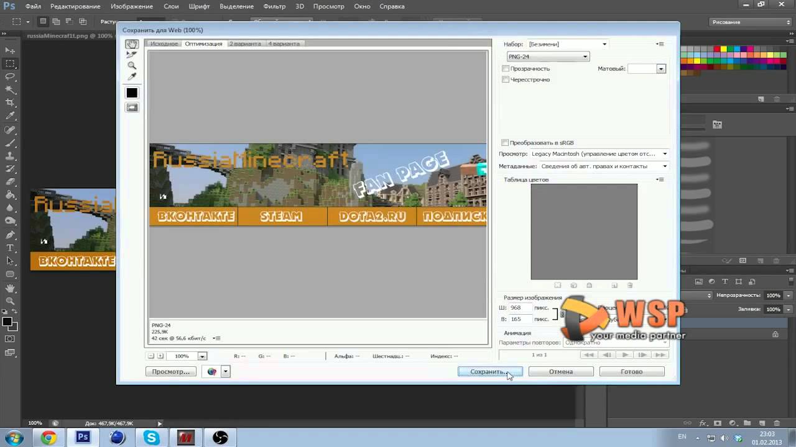This screenshot has width=796, height=447.
Task: Select the Move tool in Photoshop toolbar
Action: pyautogui.click(x=10, y=50)
